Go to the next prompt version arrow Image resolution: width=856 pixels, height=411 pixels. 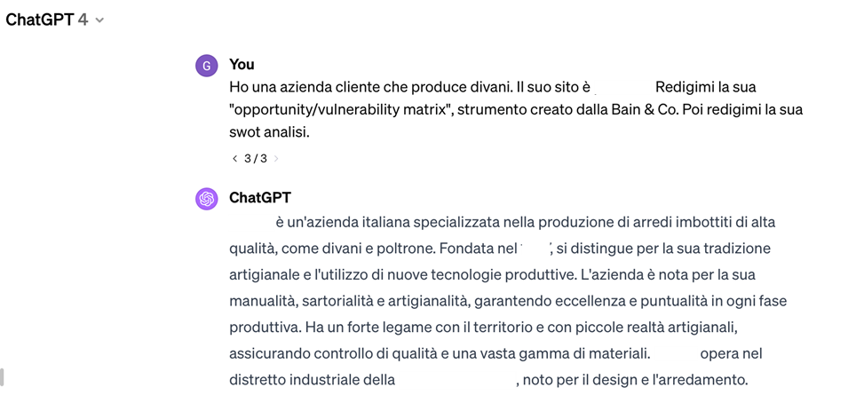point(275,159)
